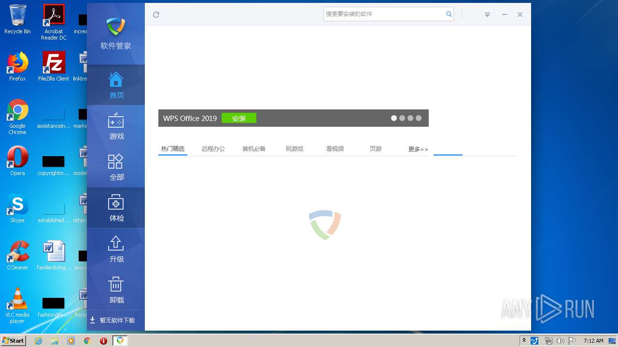
Task: Select the Firefox desktop icon
Action: [17, 67]
